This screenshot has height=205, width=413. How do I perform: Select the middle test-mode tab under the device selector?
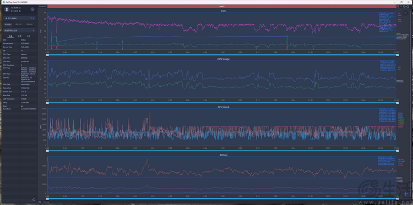[18, 24]
